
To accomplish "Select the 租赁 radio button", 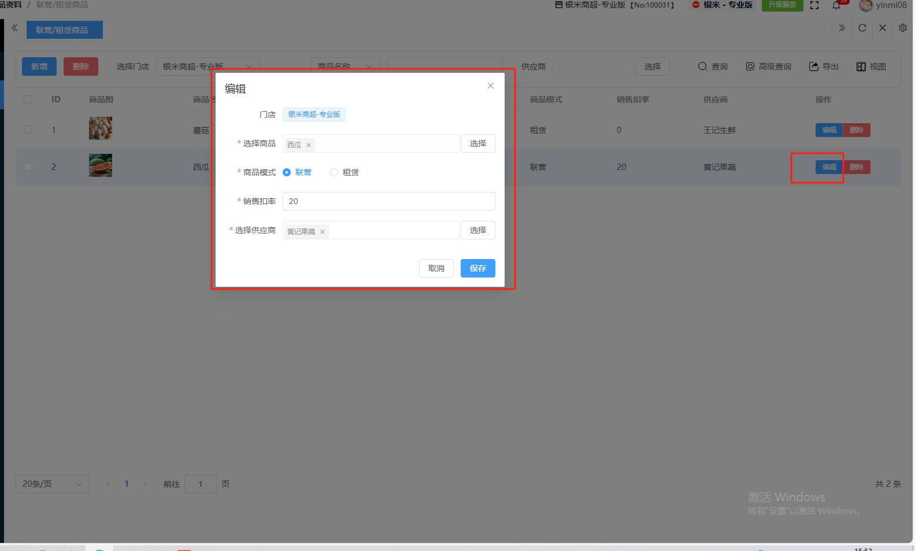I will coord(334,172).
